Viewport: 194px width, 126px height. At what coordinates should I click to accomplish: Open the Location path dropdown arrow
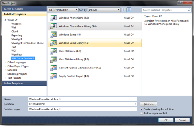click(135, 104)
